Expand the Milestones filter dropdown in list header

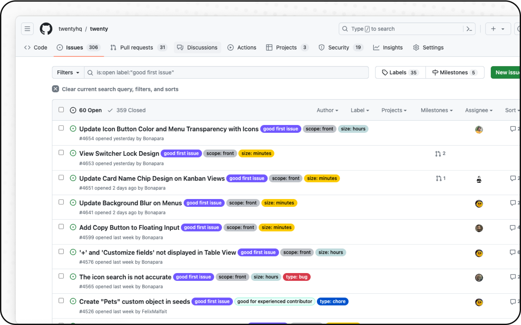coord(436,110)
